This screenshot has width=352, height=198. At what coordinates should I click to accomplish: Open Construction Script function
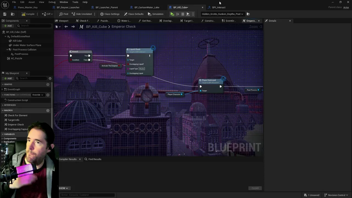[18, 100]
